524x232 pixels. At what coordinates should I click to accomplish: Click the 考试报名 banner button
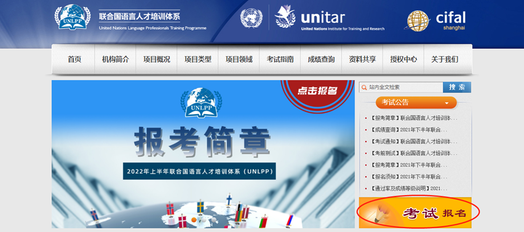pos(415,213)
